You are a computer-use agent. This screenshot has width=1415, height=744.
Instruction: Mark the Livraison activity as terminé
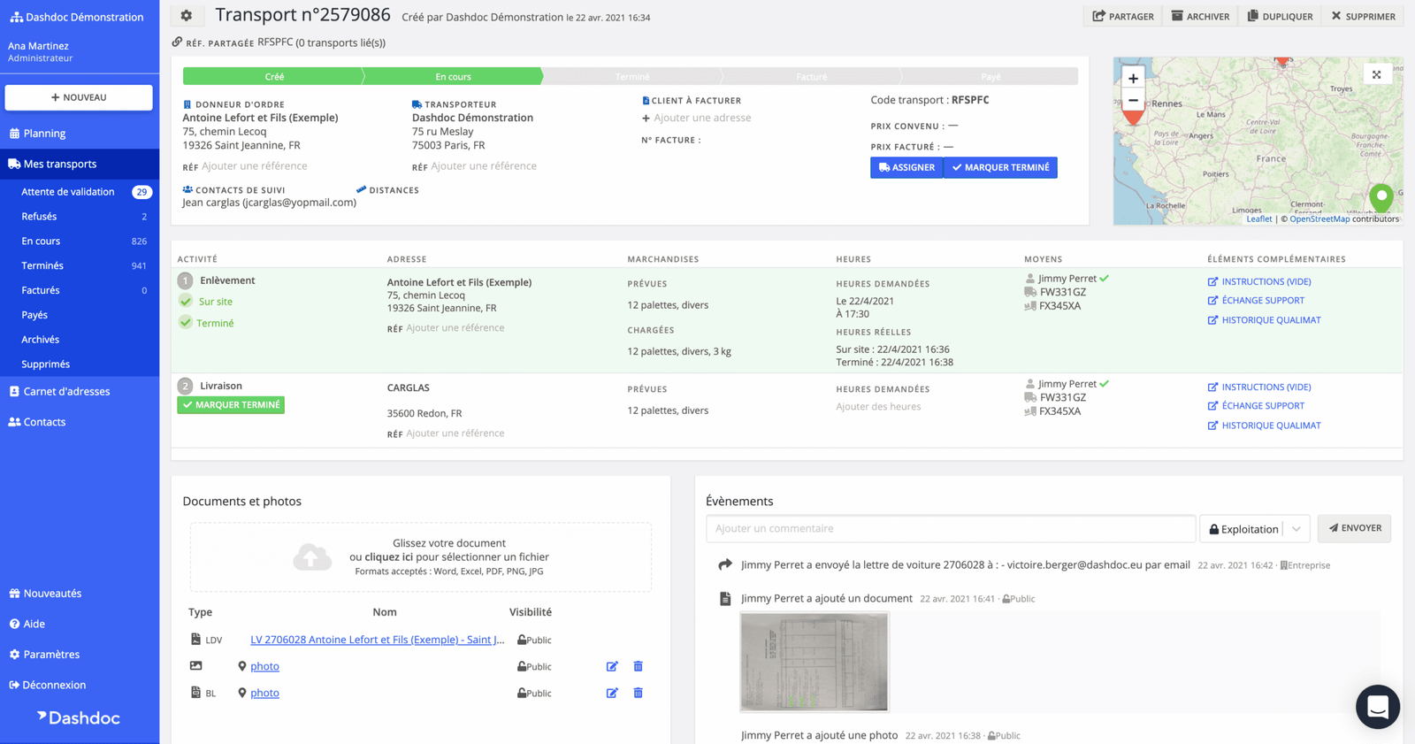[x=231, y=405]
